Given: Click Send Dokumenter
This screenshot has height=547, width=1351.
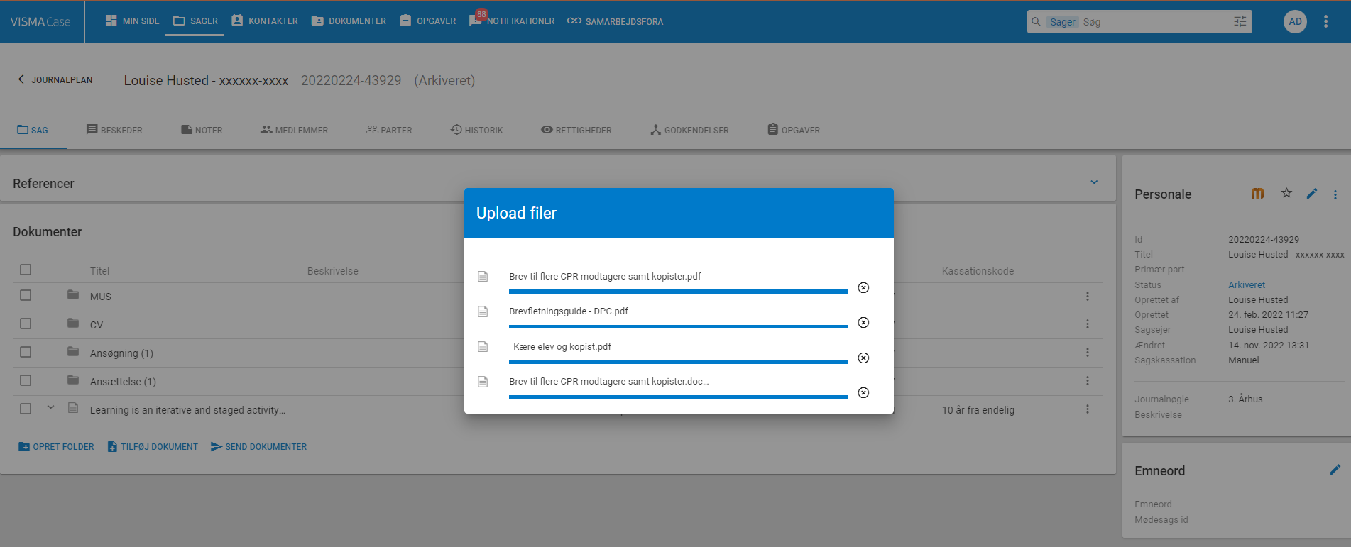Looking at the screenshot, I should (x=258, y=446).
